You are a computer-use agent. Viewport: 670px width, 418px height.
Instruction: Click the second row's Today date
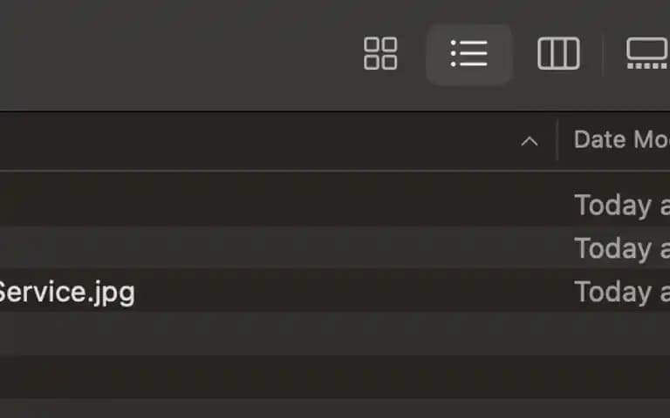pos(622,249)
